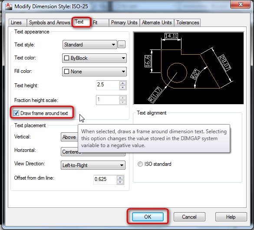Image resolution: width=254 pixels, height=230 pixels.
Task: Expand the Text color ByBlock dropdown
Action: click(94, 58)
